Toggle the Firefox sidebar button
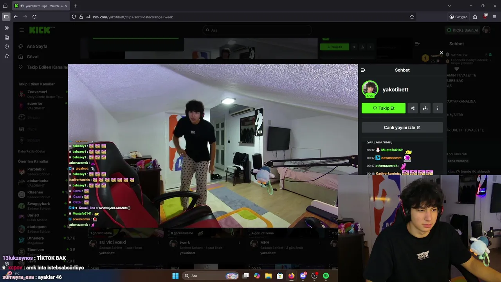This screenshot has width=501, height=282. click(x=6, y=17)
